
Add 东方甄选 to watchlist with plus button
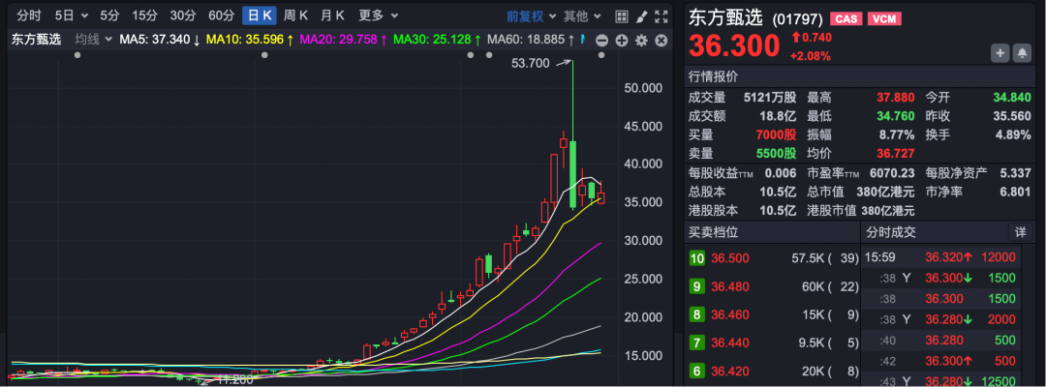point(1000,53)
